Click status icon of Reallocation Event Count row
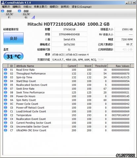The height and width of the screenshot is (158, 137). 5,119
